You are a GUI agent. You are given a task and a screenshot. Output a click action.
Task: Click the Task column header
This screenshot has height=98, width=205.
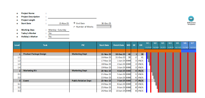pos(45,45)
